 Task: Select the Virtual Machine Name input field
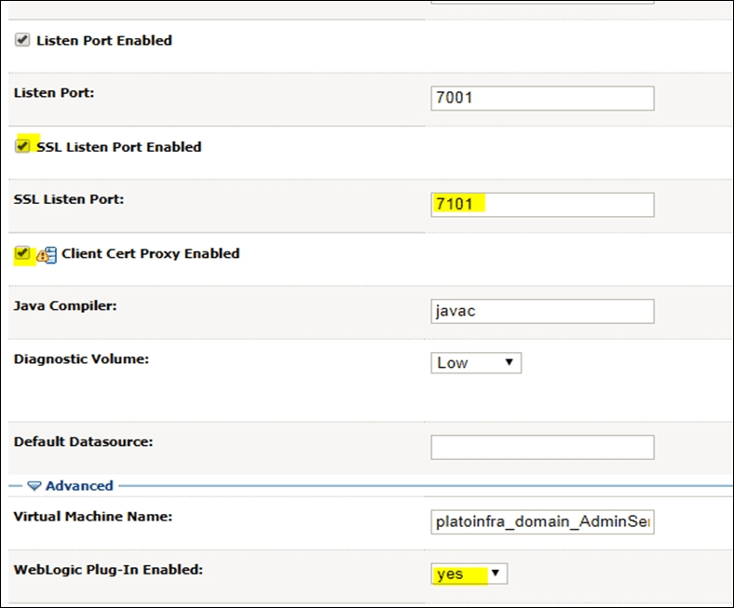pyautogui.click(x=542, y=522)
